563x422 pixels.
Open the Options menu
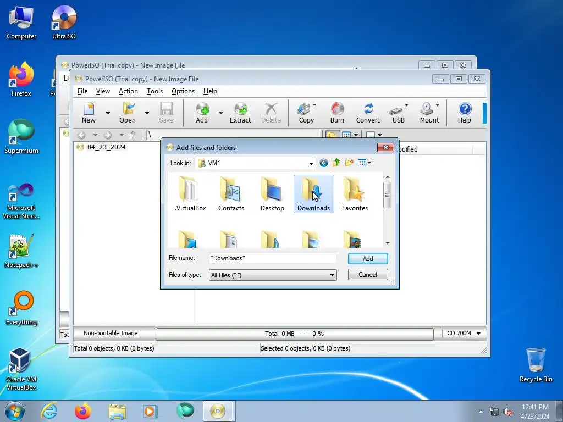pos(183,91)
